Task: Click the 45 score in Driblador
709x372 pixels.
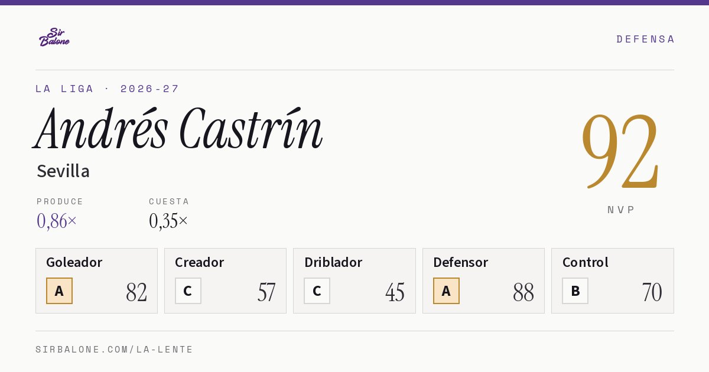Action: pyautogui.click(x=395, y=292)
